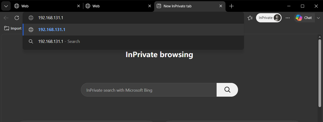
Task: Close the New InPrivate tab
Action: click(220, 6)
